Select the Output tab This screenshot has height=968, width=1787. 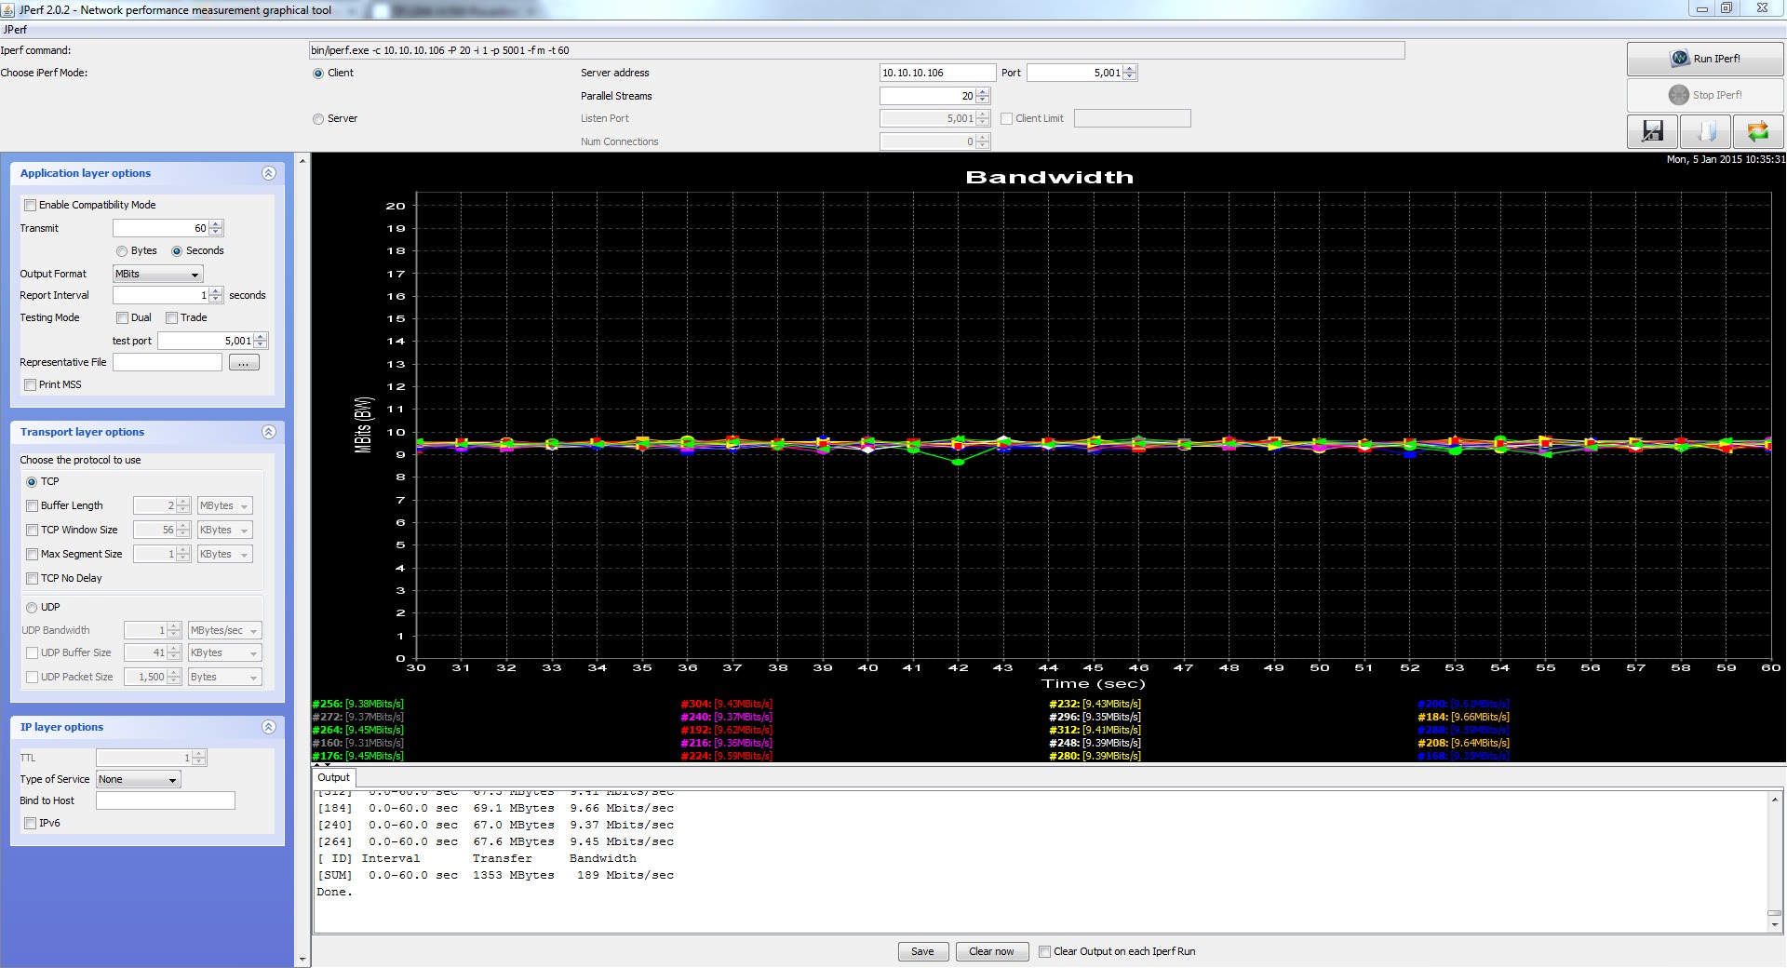[x=333, y=778]
